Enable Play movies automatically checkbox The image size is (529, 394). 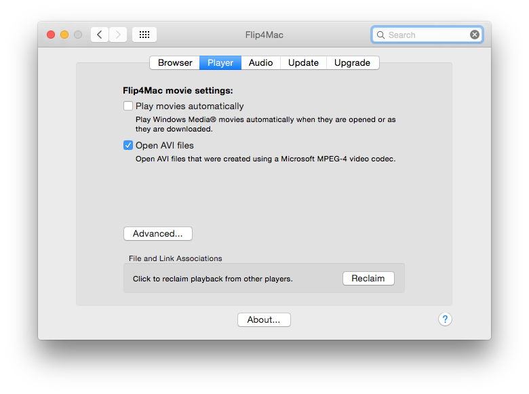coord(128,106)
